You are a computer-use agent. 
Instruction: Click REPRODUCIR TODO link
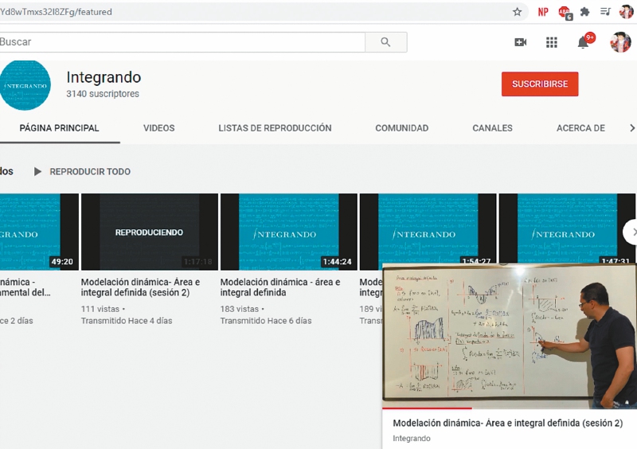[90, 171]
